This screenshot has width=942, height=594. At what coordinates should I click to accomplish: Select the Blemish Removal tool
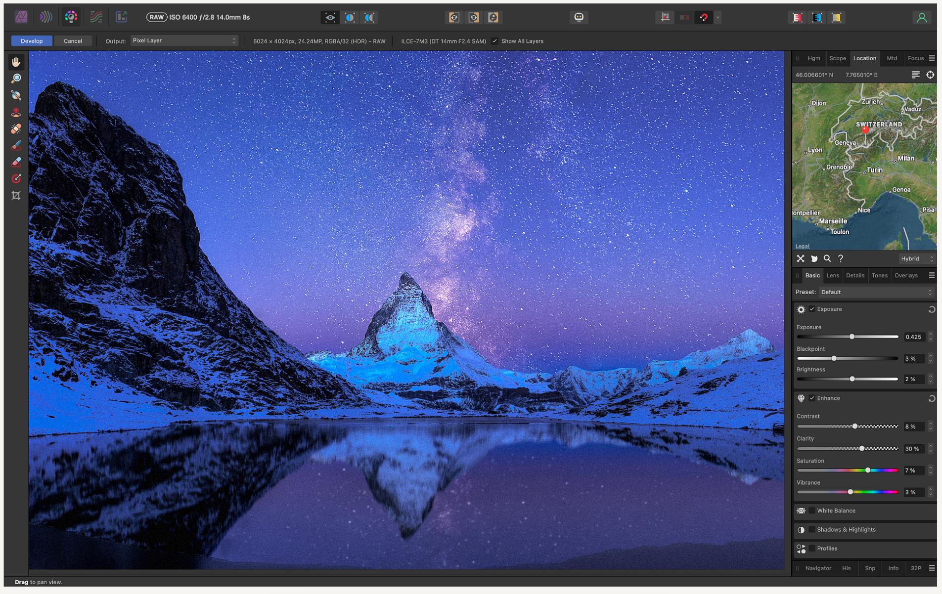click(x=16, y=129)
